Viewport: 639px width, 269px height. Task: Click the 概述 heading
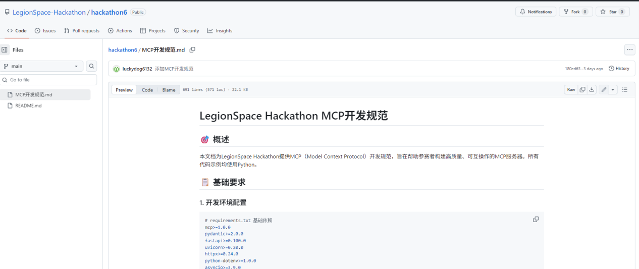point(221,139)
